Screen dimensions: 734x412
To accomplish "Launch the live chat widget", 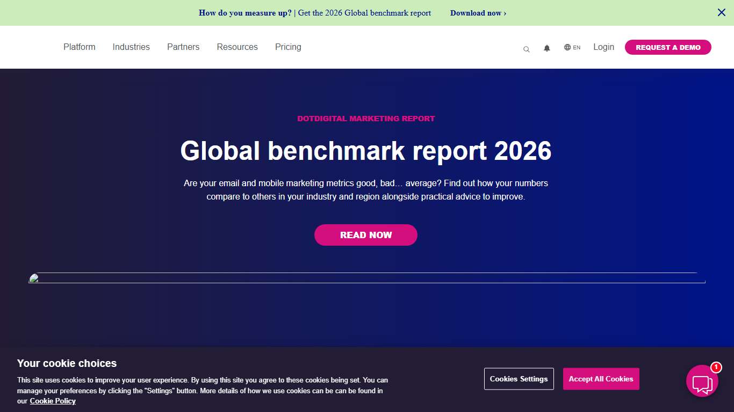I will (x=702, y=382).
